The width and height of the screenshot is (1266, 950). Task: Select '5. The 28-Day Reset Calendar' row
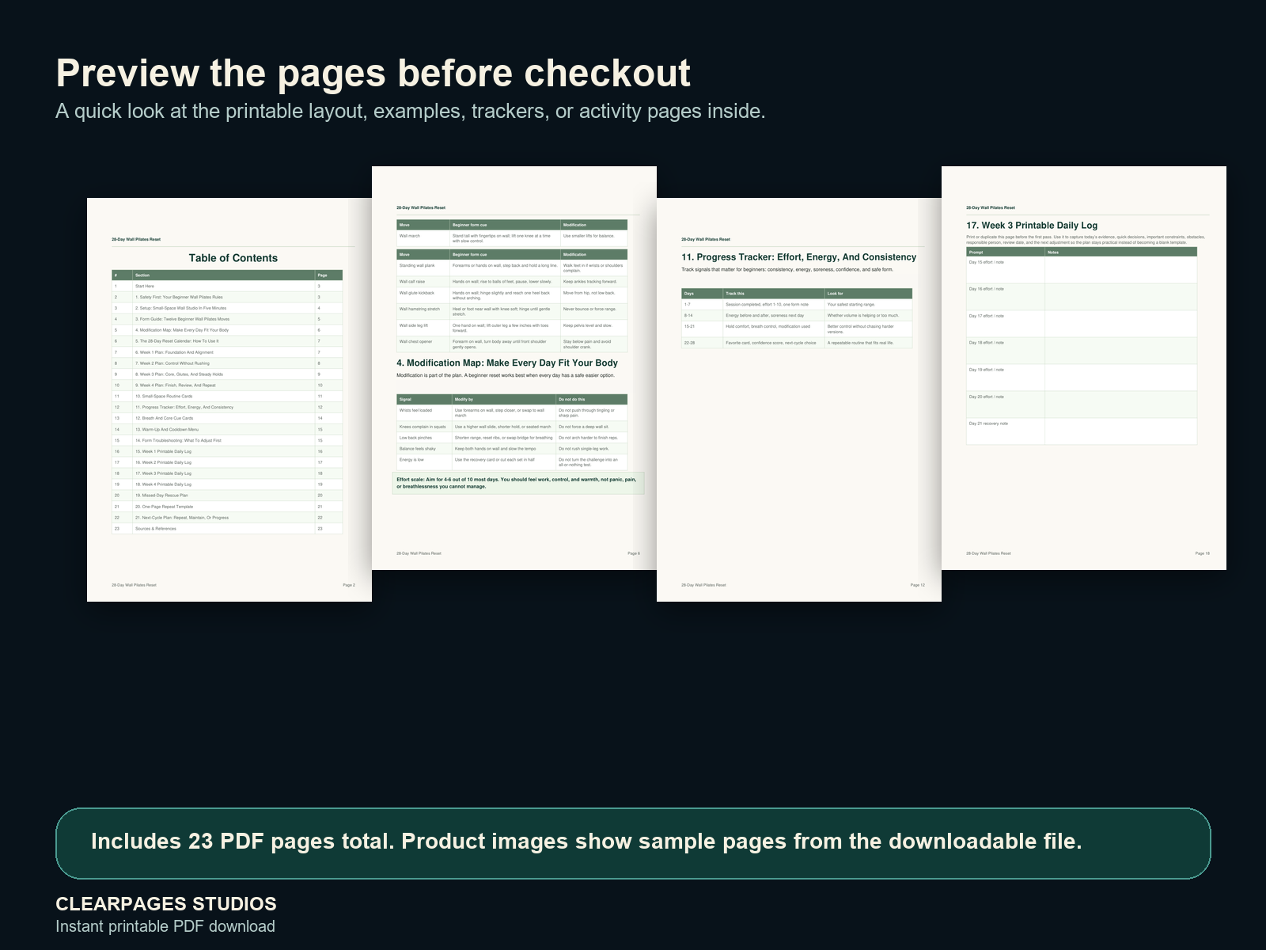pos(227,341)
